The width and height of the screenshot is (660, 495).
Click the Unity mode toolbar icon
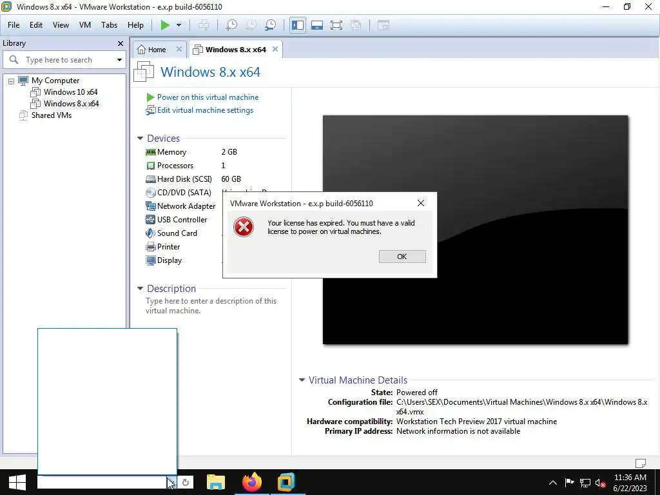point(356,25)
